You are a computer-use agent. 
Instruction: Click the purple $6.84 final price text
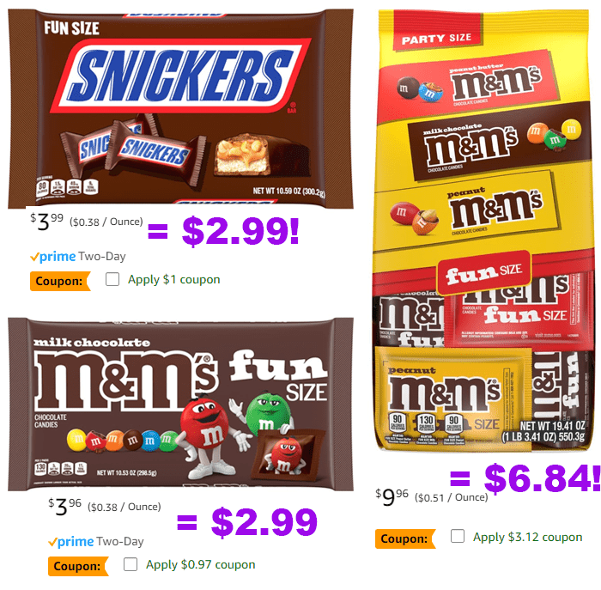542,477
